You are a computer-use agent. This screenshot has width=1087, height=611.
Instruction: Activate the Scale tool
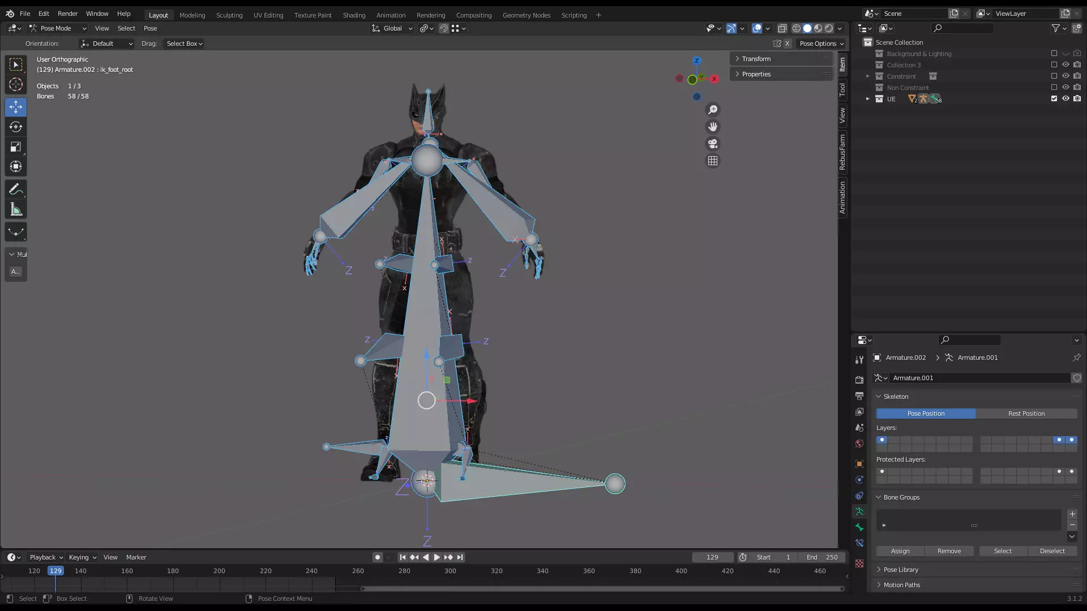click(16, 147)
